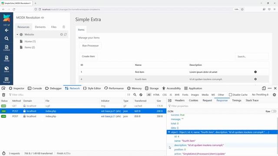Switch to the Files tab
The image size is (278, 156).
click(54, 27)
